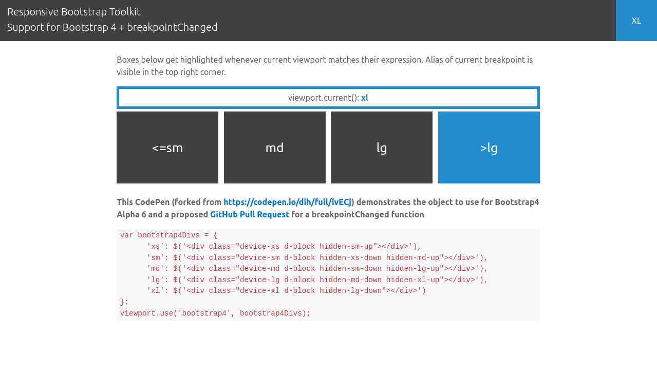Click the var bootstrap4Divs code line
The height and width of the screenshot is (370, 657).
click(168, 235)
